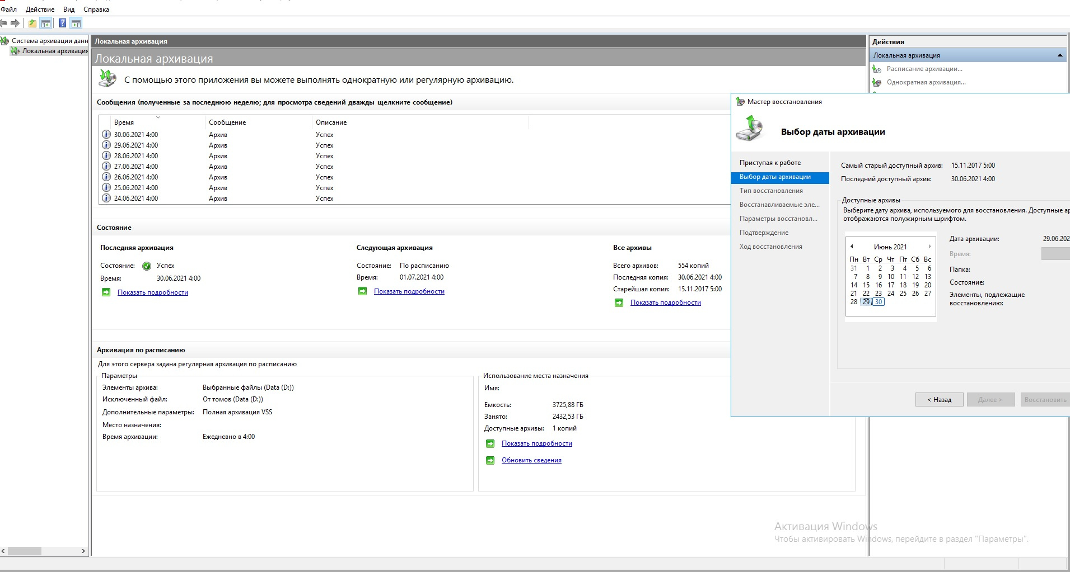
Task: Go to previous month in calendar
Action: point(852,247)
